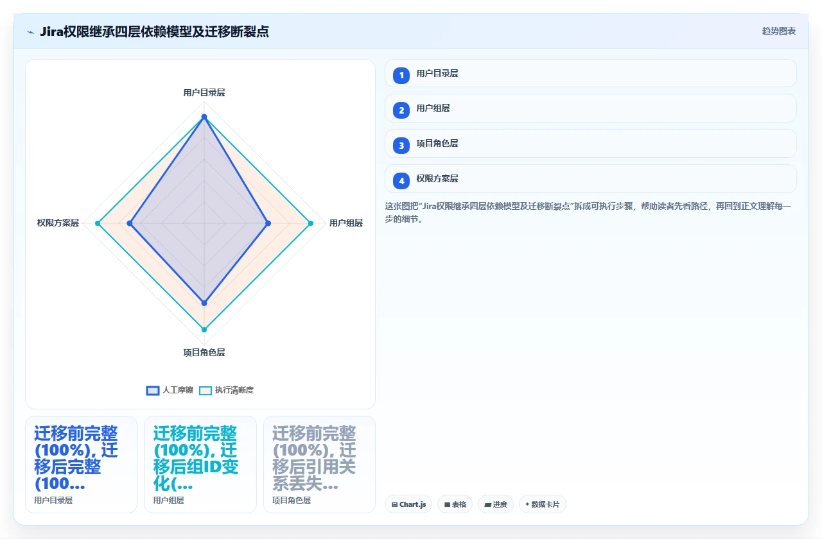Screen dimensions: 822x539
Task: Click the 项目角色层 radar axis label
Action: pos(204,352)
